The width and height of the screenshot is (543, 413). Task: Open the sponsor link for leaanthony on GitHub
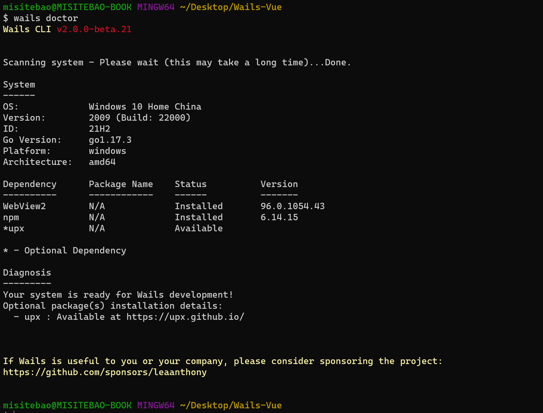click(x=104, y=372)
